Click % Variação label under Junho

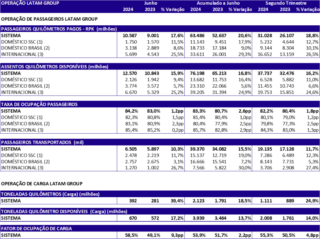tap(172, 9)
